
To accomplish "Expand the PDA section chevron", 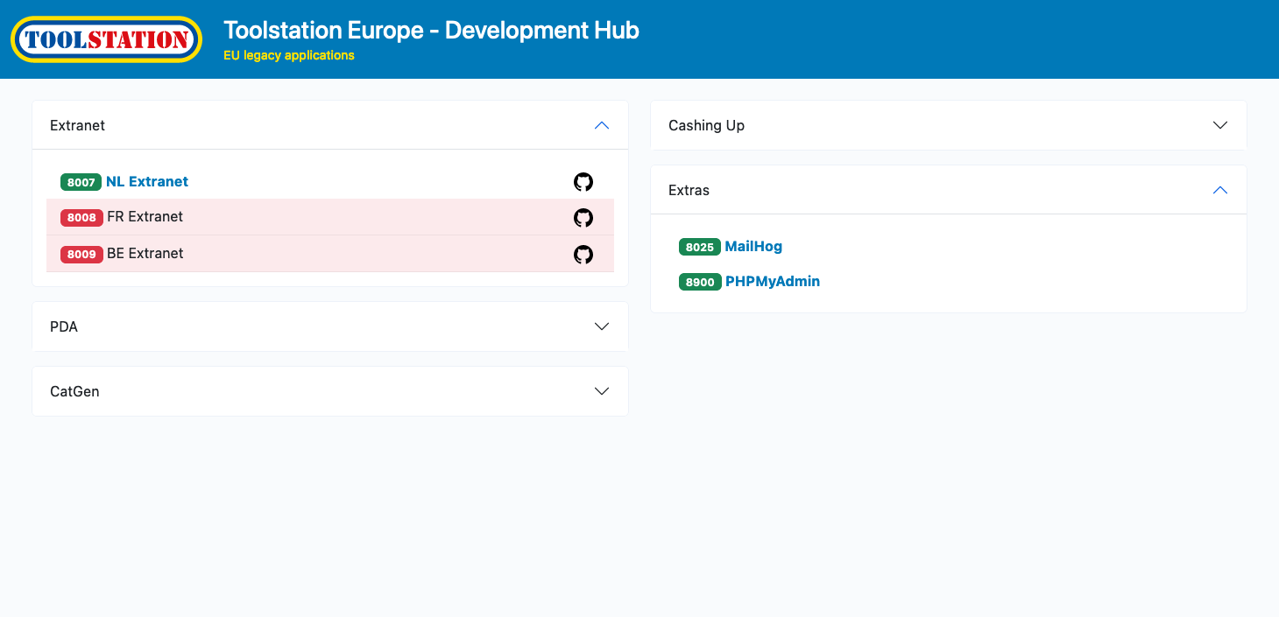I will coord(602,326).
